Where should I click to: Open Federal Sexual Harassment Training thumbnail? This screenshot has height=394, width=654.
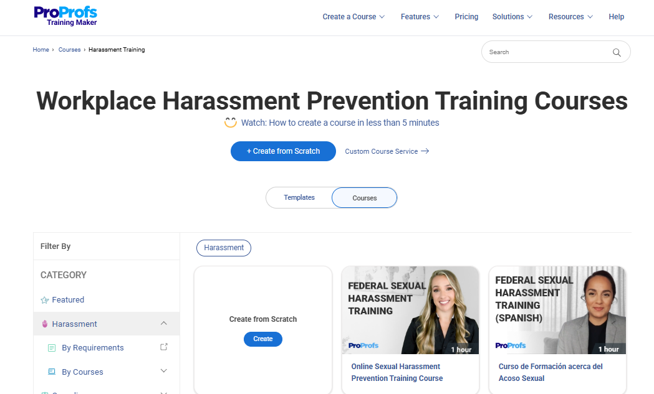(410, 311)
